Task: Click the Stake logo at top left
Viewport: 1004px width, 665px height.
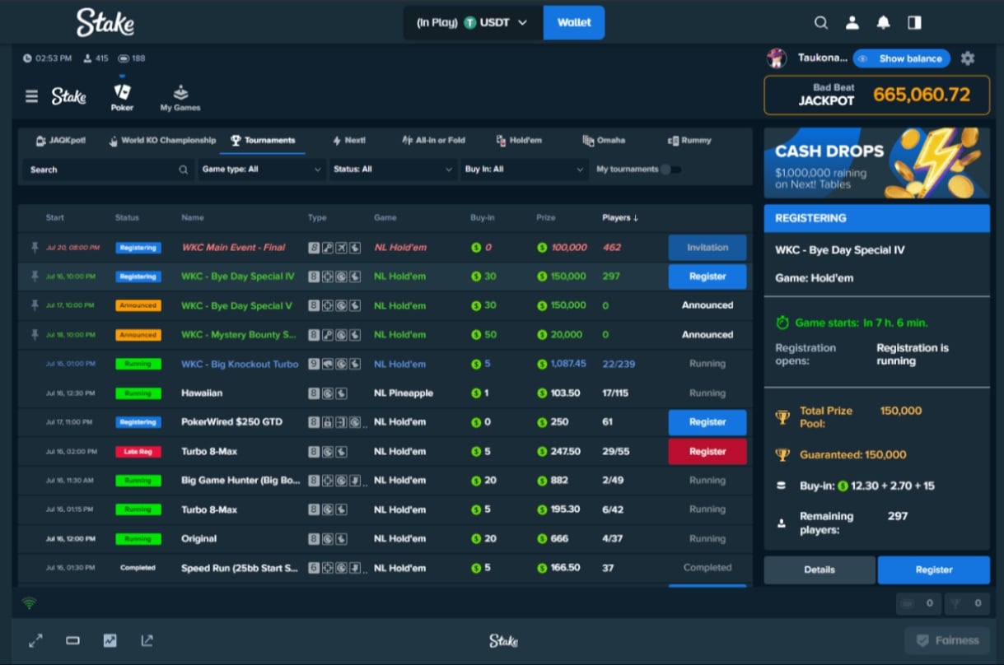Action: pyautogui.click(x=105, y=23)
